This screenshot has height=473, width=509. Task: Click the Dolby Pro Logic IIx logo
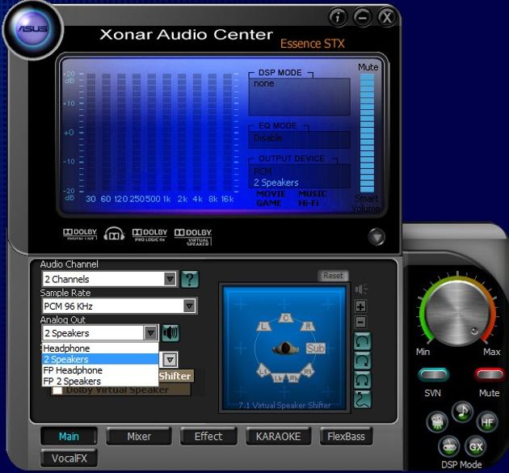(x=149, y=234)
